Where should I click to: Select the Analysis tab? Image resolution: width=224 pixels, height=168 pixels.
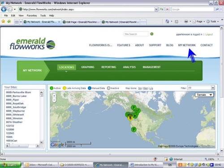tap(129, 67)
